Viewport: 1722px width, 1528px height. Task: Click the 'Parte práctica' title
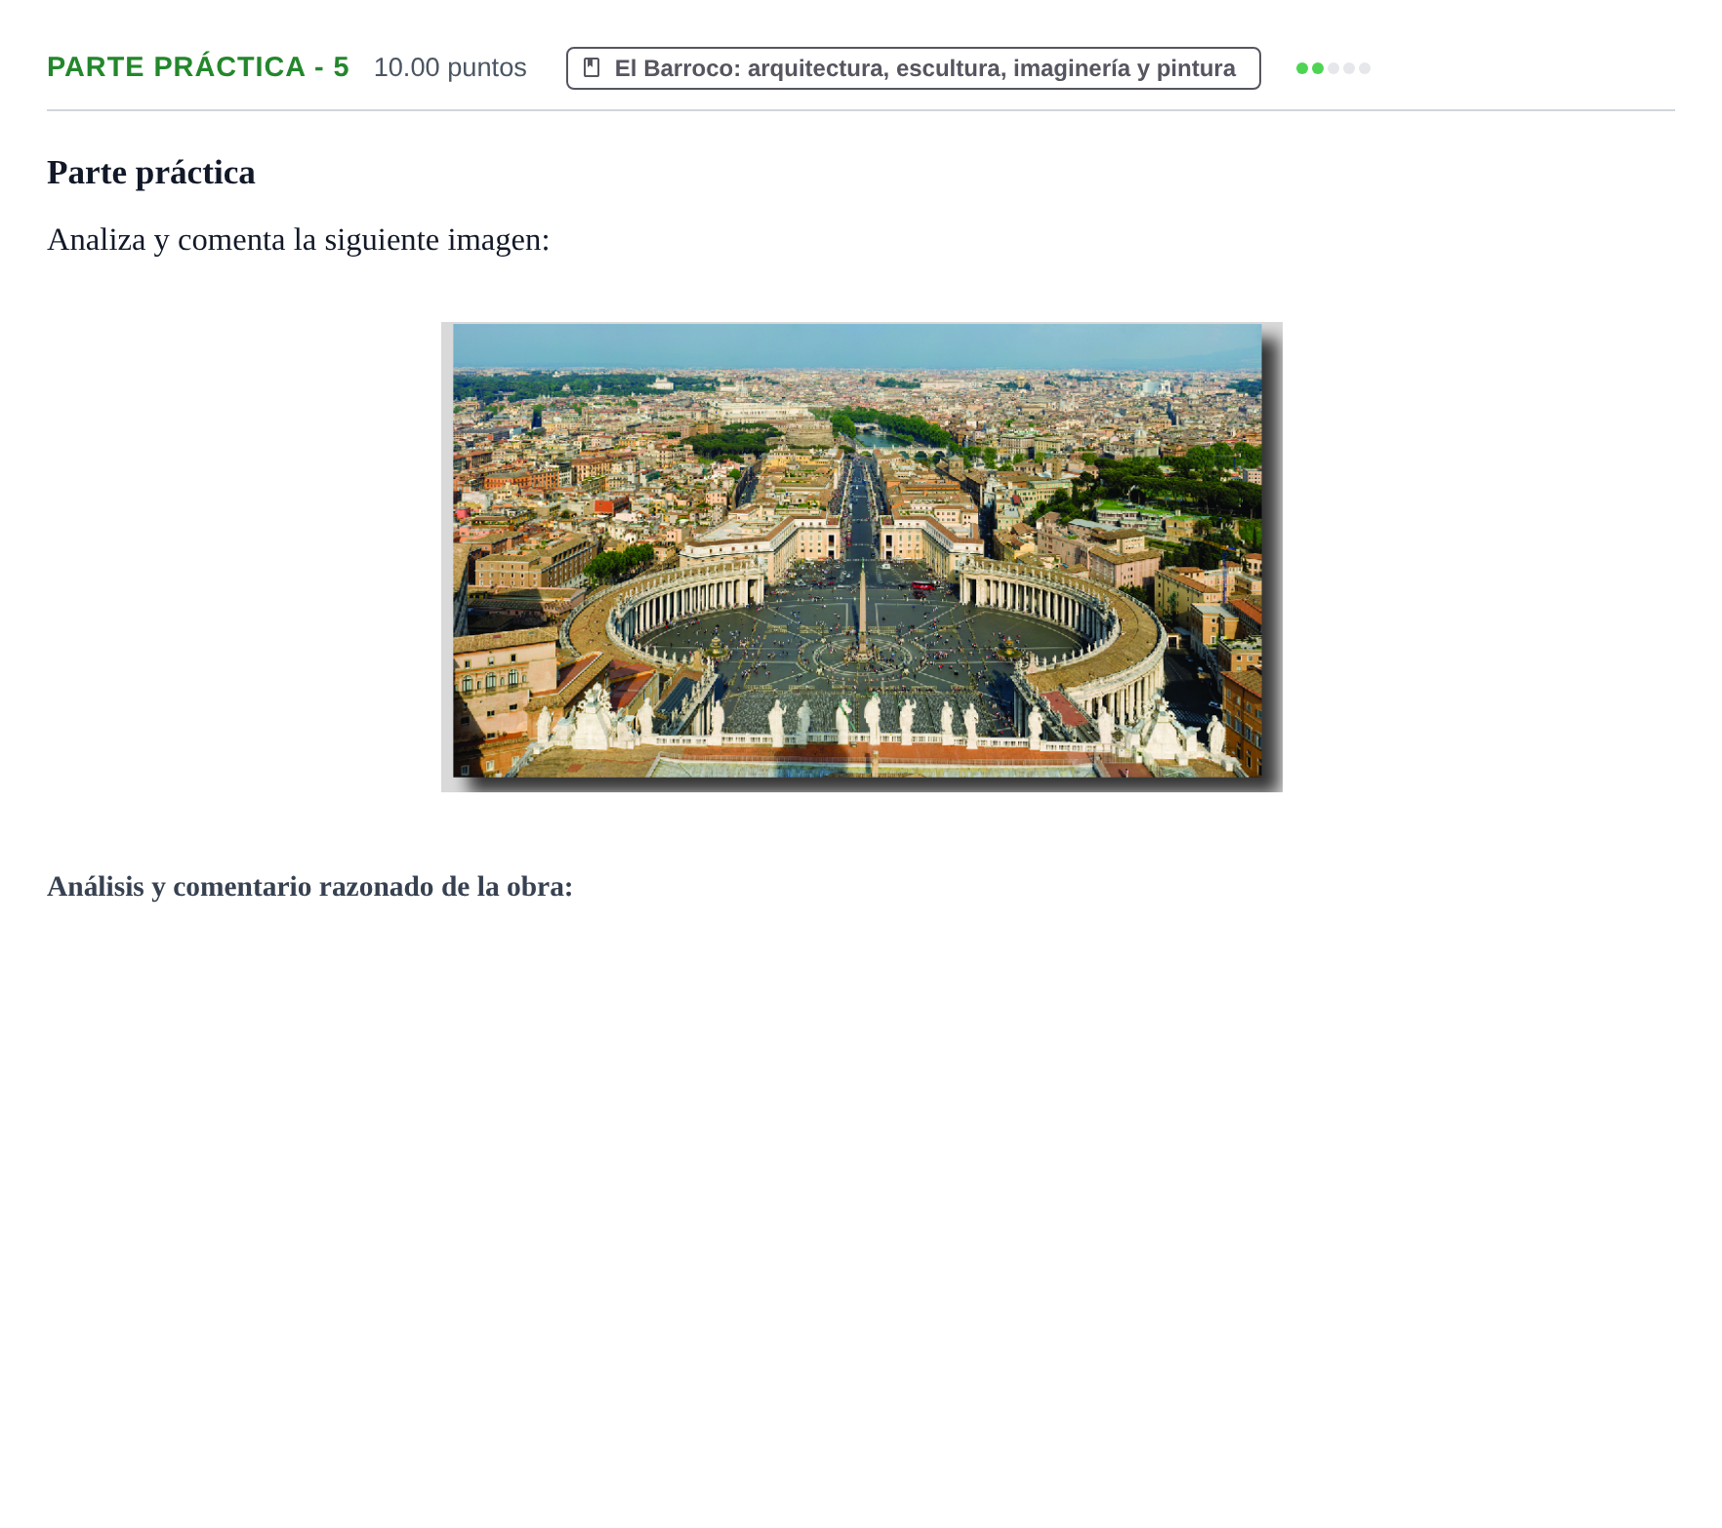point(151,173)
